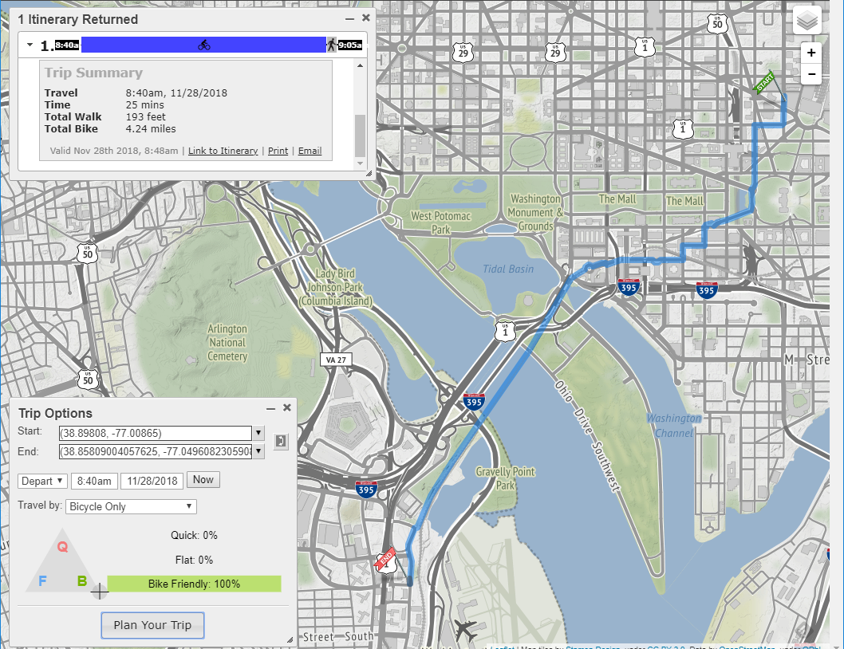Open the Depart dropdown

pyautogui.click(x=42, y=480)
